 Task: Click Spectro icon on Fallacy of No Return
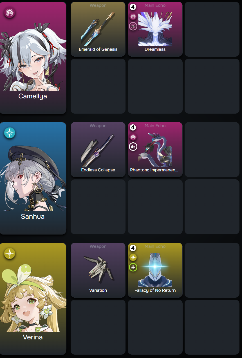(x=133, y=257)
